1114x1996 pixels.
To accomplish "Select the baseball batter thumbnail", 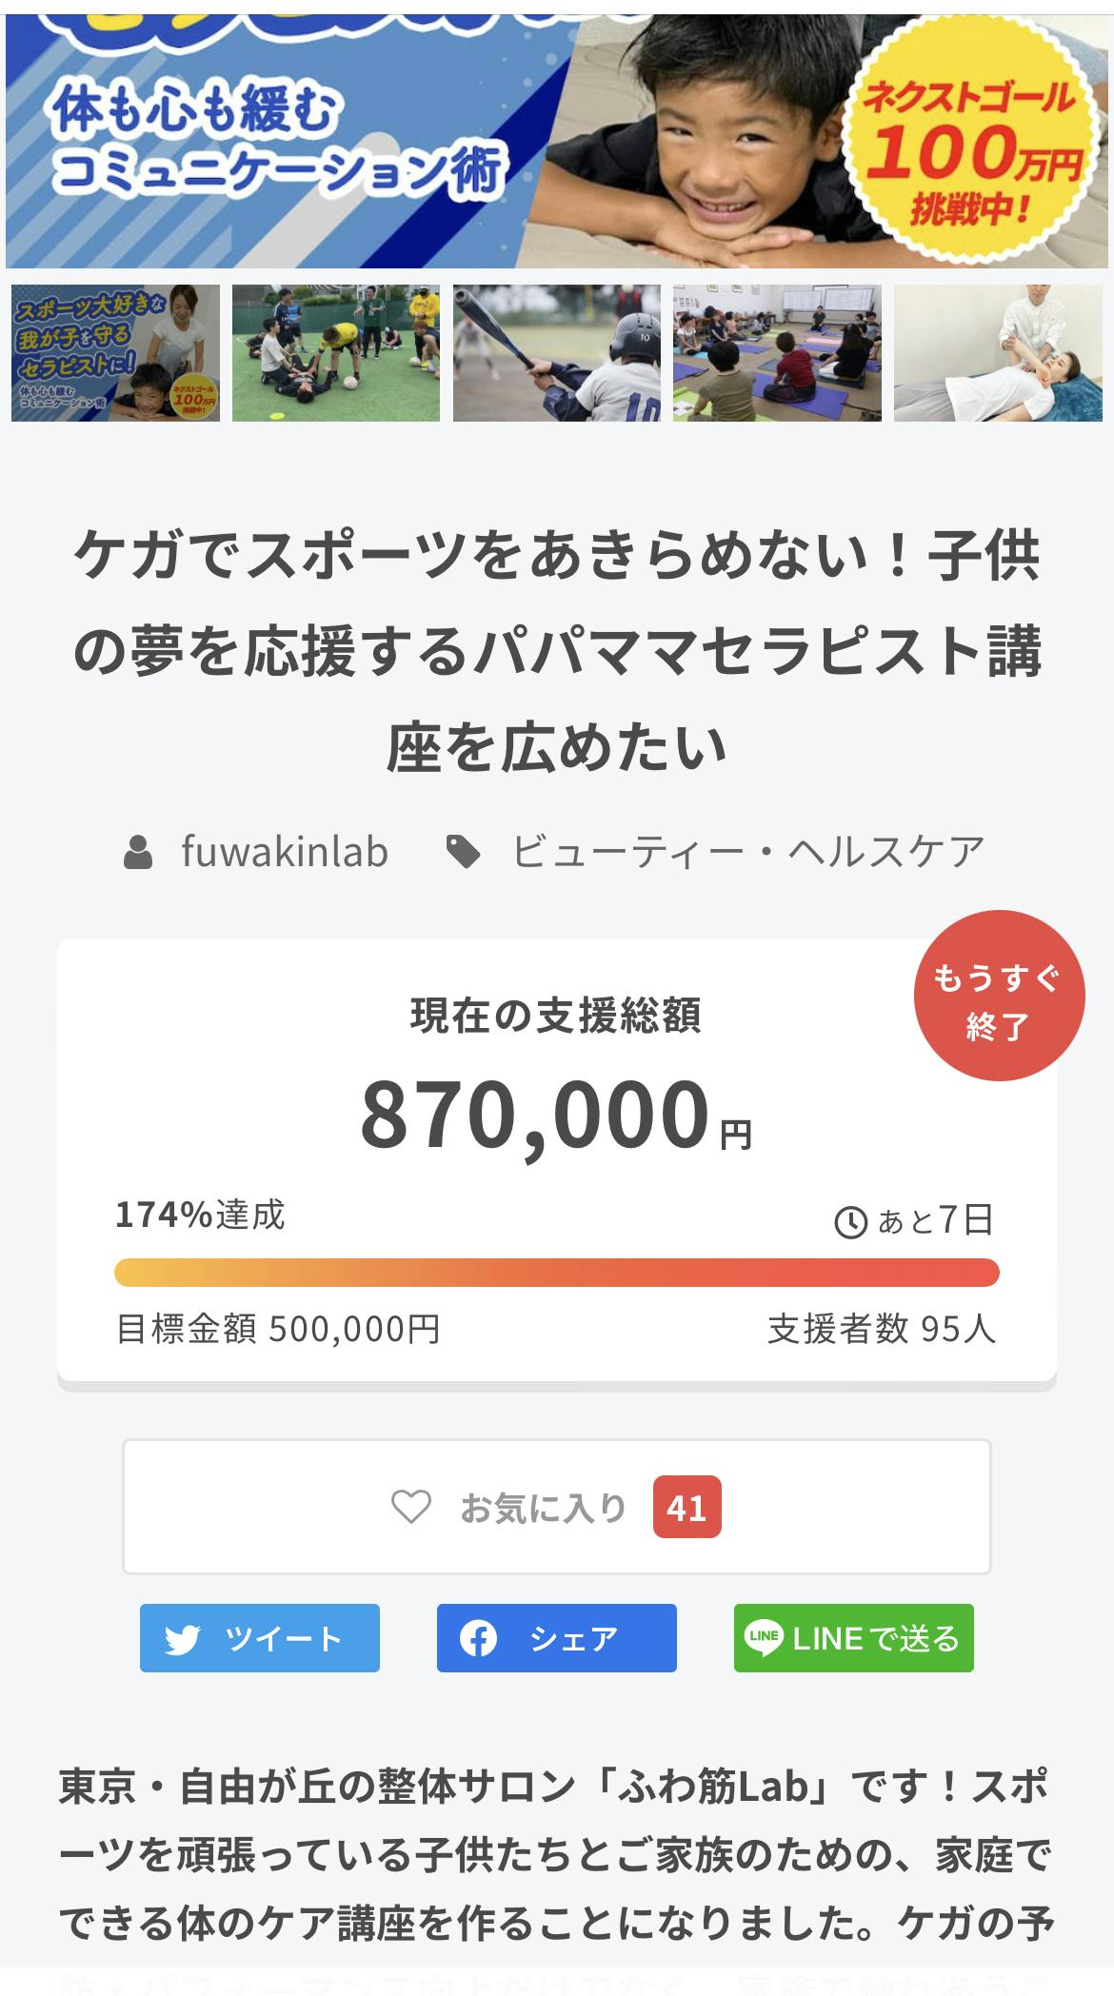I will [557, 353].
